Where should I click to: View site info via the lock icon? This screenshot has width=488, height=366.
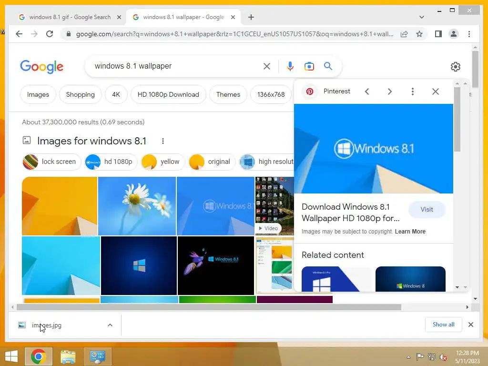tap(69, 34)
